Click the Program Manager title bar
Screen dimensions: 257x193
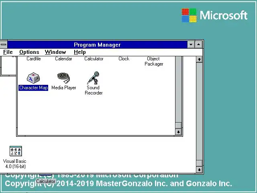click(x=97, y=45)
